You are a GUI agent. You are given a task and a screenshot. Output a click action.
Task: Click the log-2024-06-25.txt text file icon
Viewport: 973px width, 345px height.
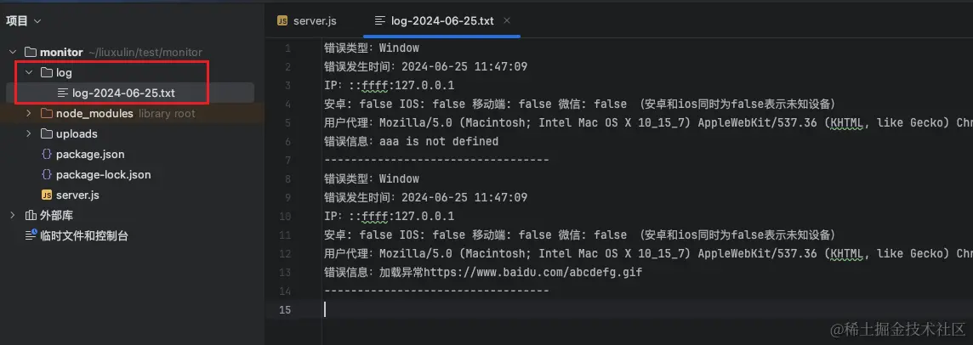pyautogui.click(x=63, y=93)
